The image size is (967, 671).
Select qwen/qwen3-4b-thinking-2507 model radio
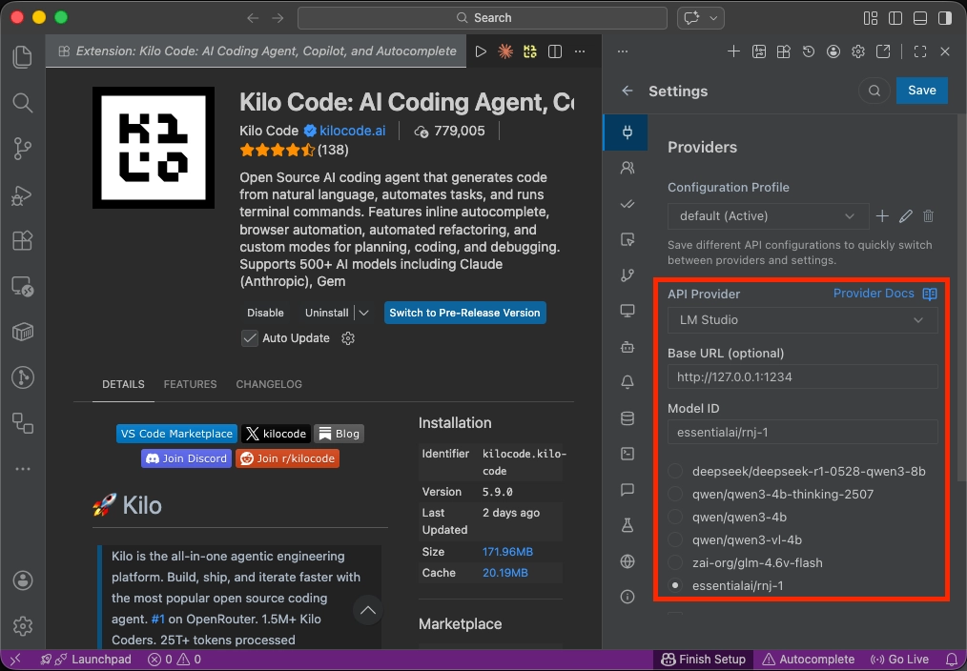tap(676, 494)
